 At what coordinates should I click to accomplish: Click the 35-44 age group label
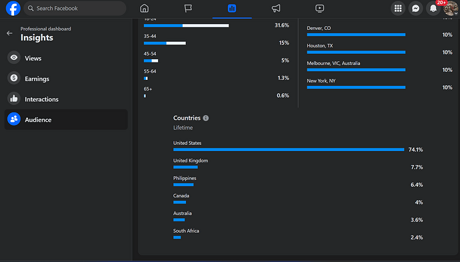150,37
